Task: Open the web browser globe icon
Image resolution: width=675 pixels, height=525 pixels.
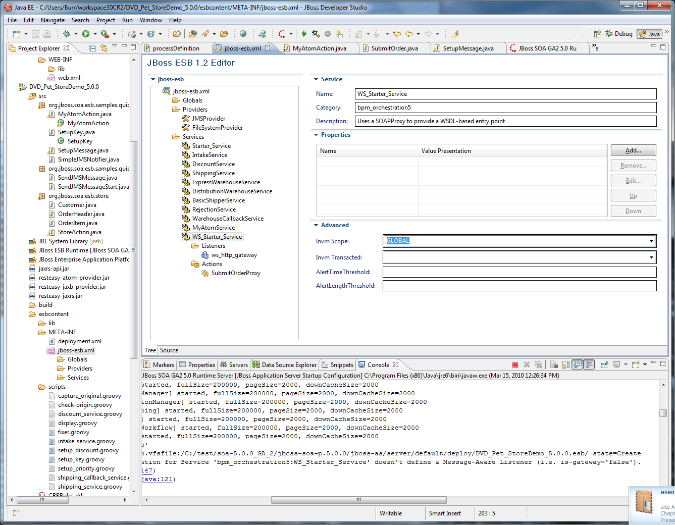Action: click(243, 34)
